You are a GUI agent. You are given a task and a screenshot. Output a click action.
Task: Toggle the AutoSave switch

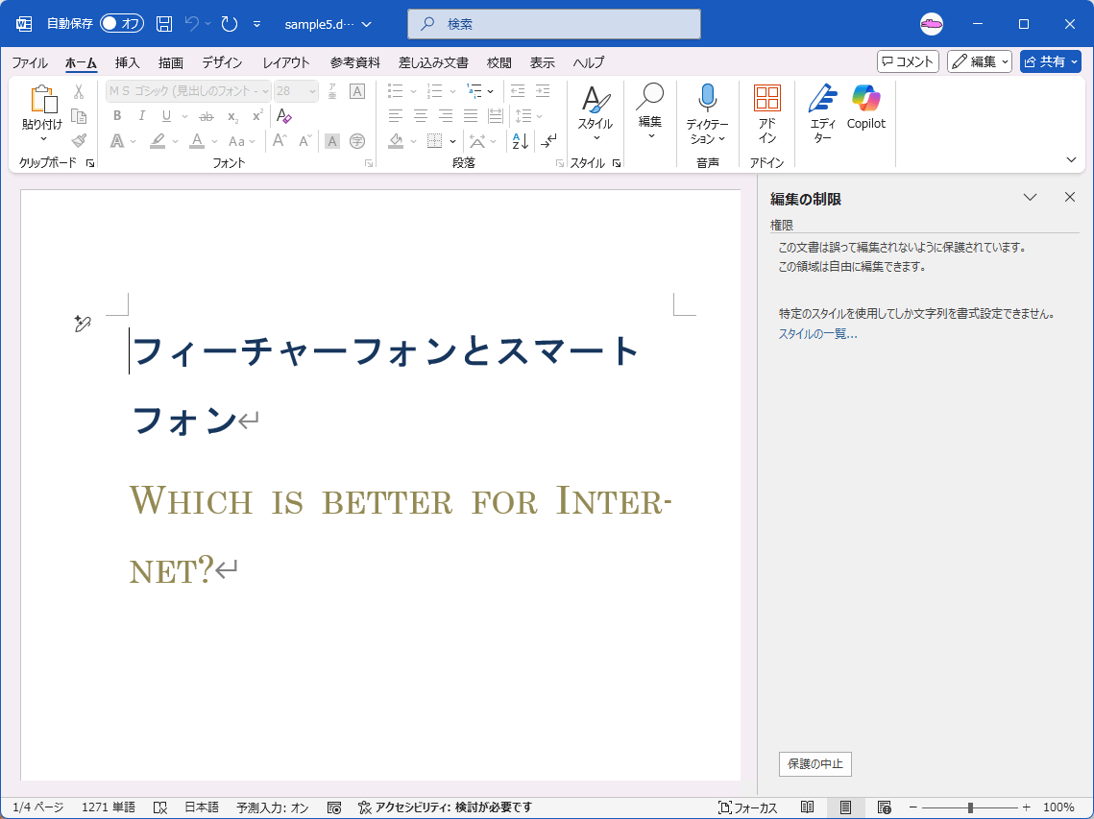coord(121,24)
